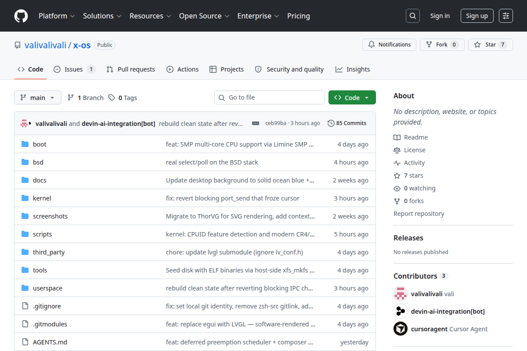Click the .gitmodules file icon
Image resolution: width=527 pixels, height=351 pixels.
pos(25,324)
